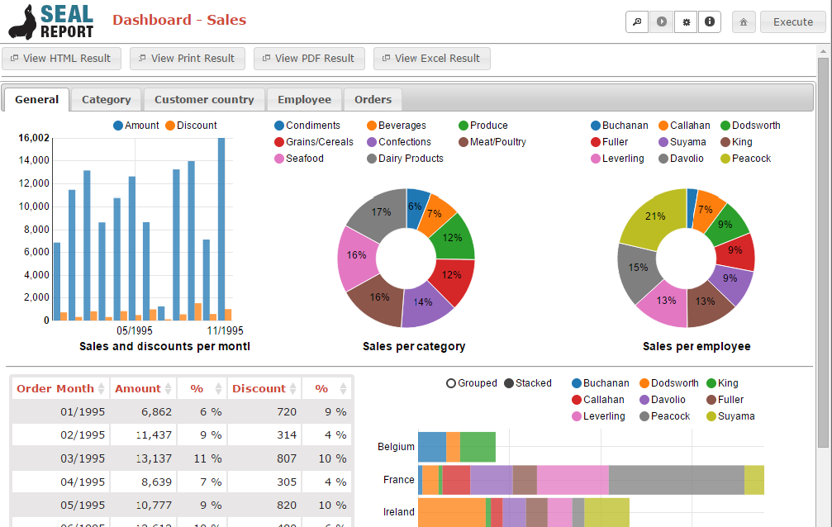This screenshot has width=832, height=527.
Task: Open the Customer country tab
Action: click(x=204, y=98)
